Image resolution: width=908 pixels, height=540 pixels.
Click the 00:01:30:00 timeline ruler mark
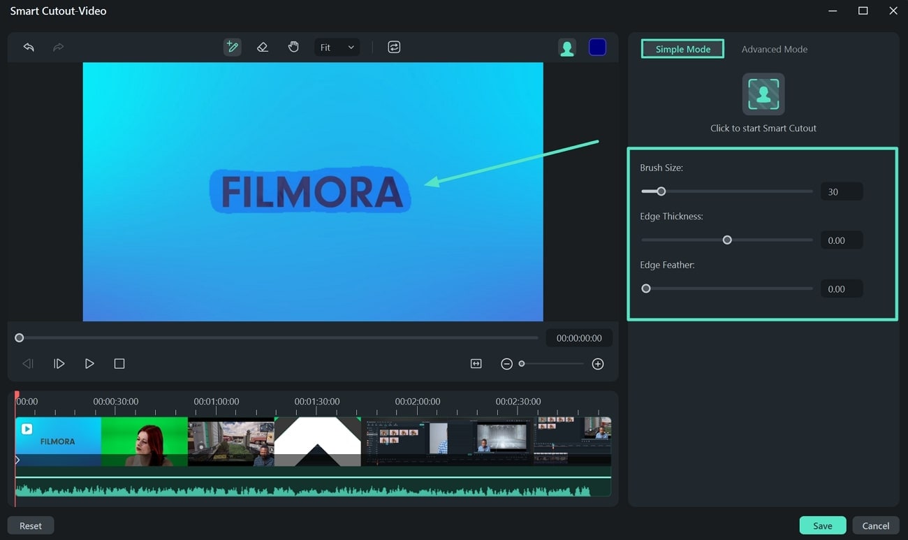[317, 402]
